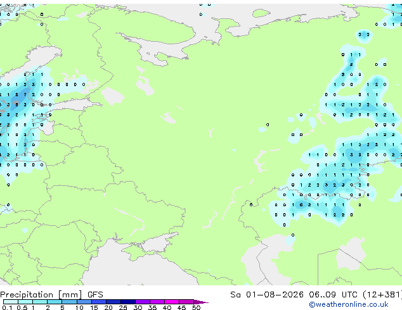Click the 'Sa 01-08-2026' date text
The height and width of the screenshot is (310, 402).
[x=267, y=295]
